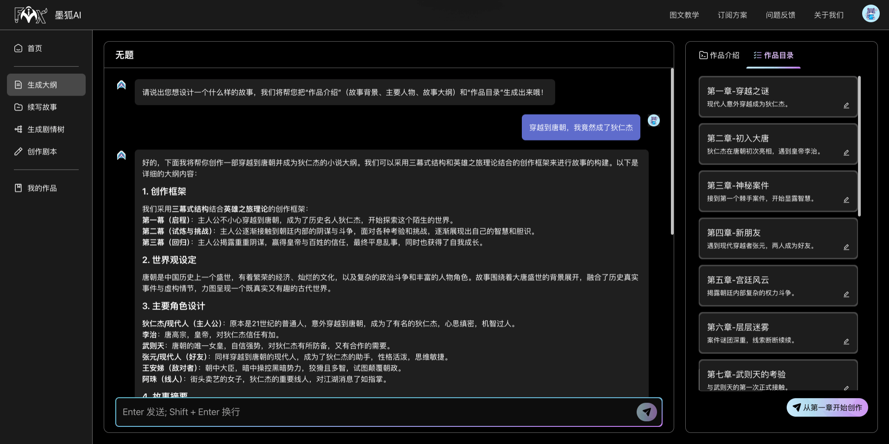Click the 问题反馈 menu item
Screen dimensions: 889x444
780,15
